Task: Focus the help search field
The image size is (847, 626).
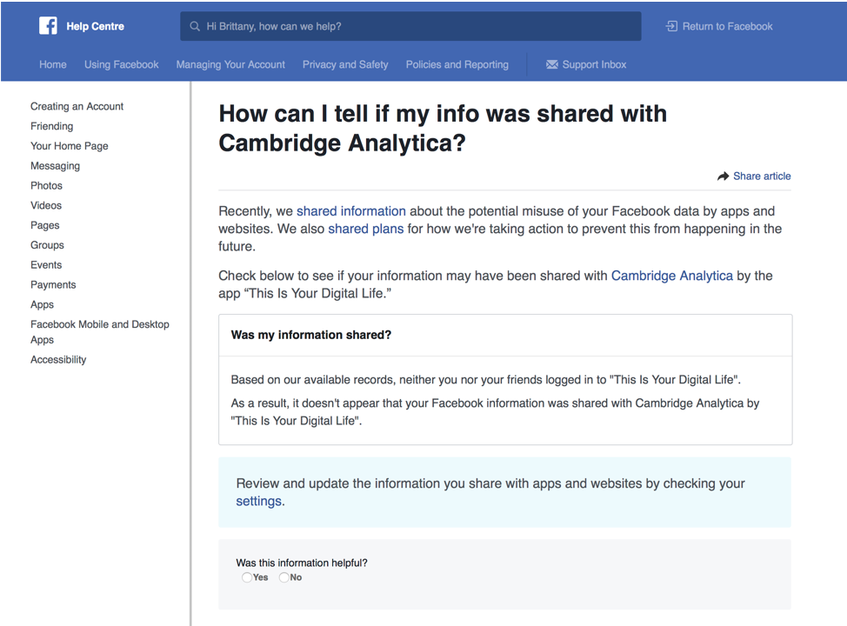Action: click(410, 26)
